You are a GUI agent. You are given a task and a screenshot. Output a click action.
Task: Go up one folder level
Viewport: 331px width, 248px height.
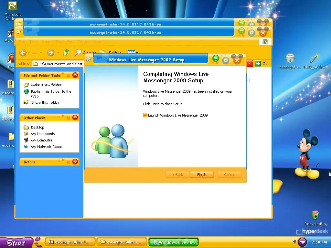pyautogui.click(x=66, y=52)
